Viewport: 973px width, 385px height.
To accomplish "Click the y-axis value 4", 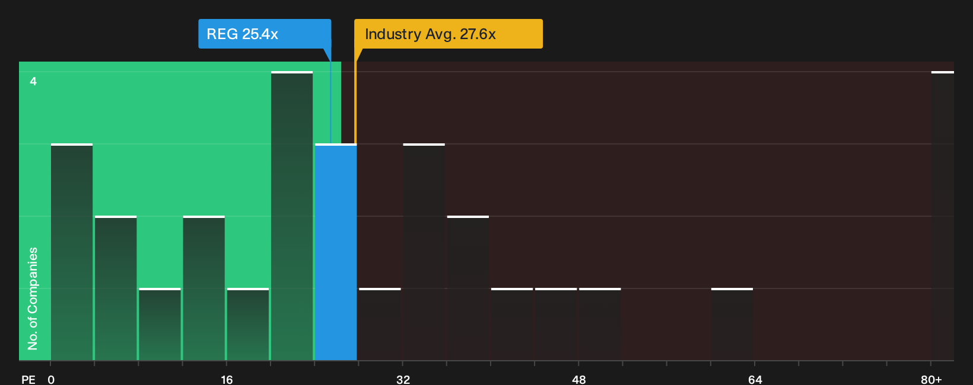I will tap(33, 81).
